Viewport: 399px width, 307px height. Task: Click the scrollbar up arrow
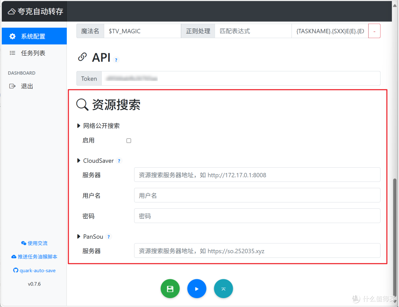(395, 6)
